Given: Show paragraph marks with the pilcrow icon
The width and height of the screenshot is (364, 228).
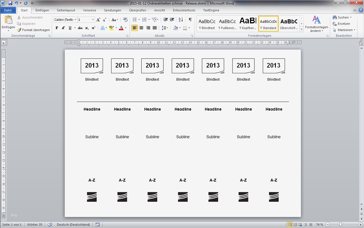Looking at the screenshot, I should [190, 19].
